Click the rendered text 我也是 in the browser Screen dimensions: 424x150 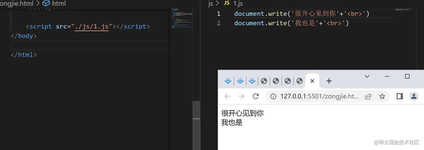click(232, 123)
